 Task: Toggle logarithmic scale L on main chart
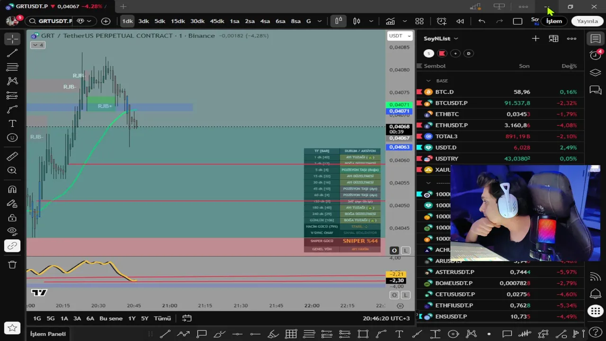click(x=405, y=251)
